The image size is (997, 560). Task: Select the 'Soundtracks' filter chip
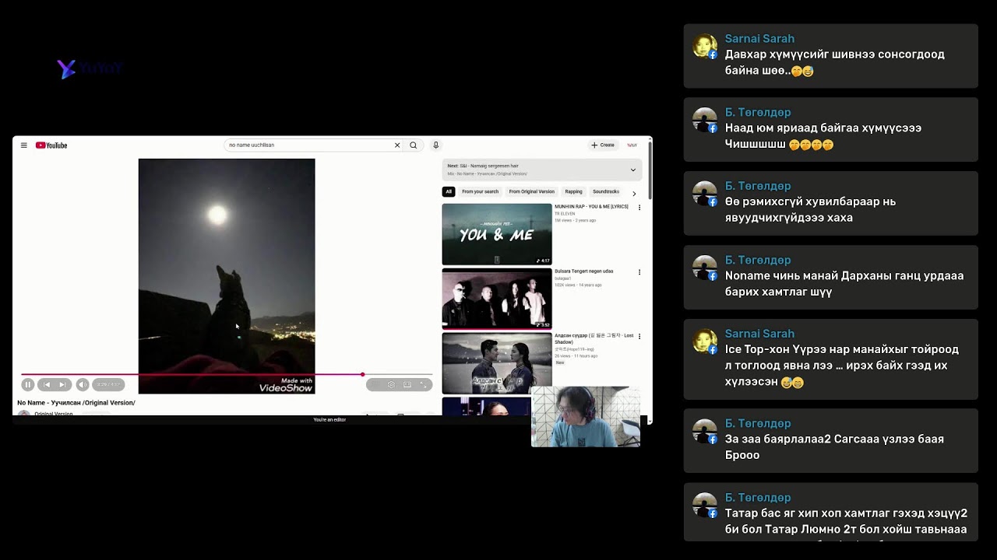[606, 191]
